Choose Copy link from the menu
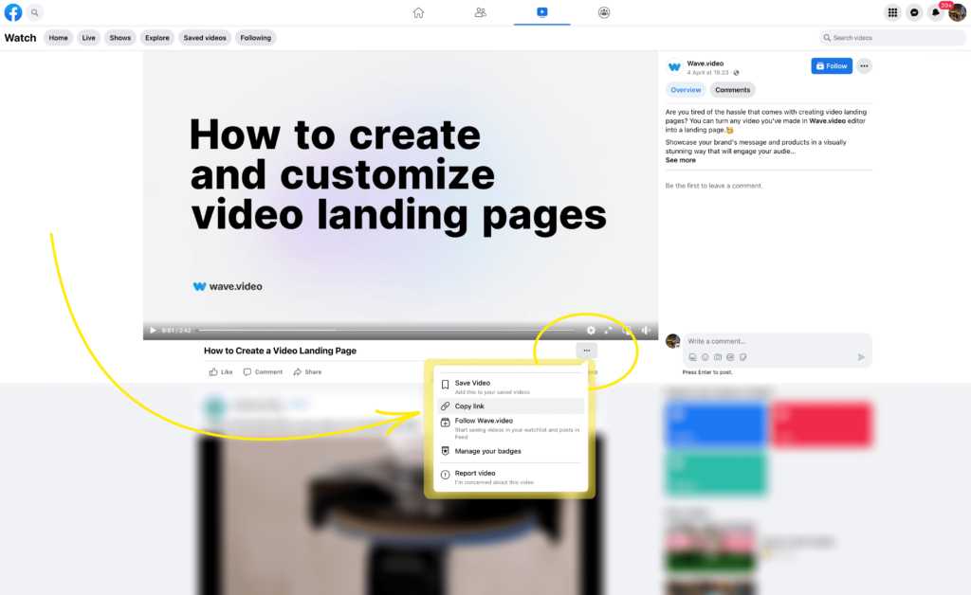 (510, 406)
